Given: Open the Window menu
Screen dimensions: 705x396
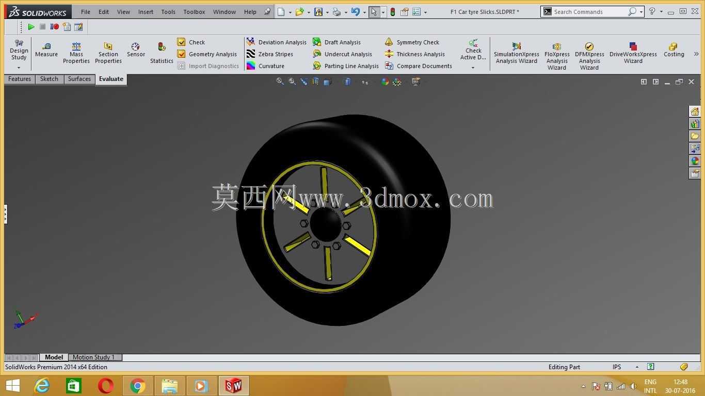Looking at the screenshot, I should pos(225,12).
